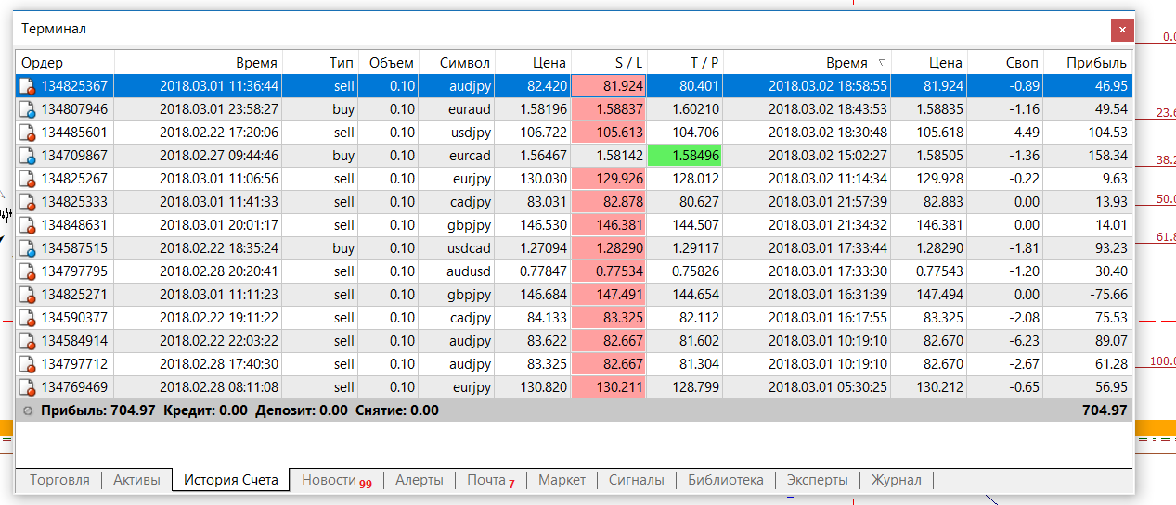Click sort arrow in second Время header

(x=881, y=63)
